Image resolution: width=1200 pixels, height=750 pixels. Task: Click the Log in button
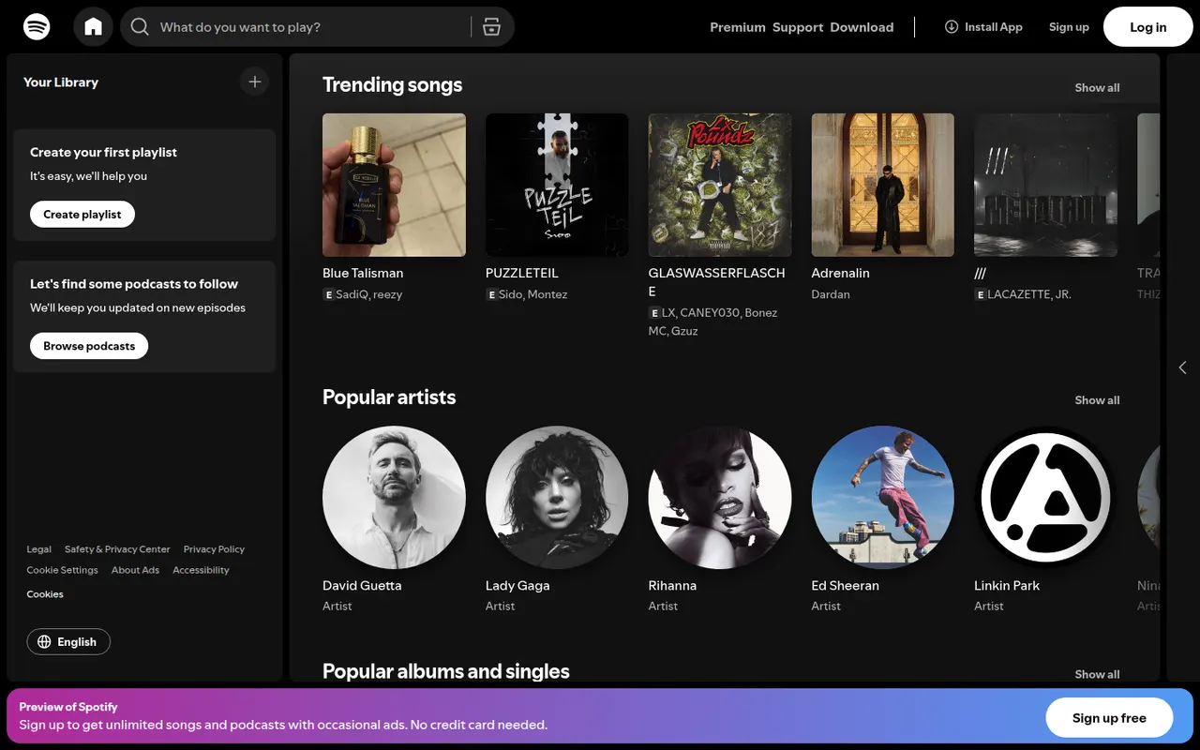coord(1147,27)
